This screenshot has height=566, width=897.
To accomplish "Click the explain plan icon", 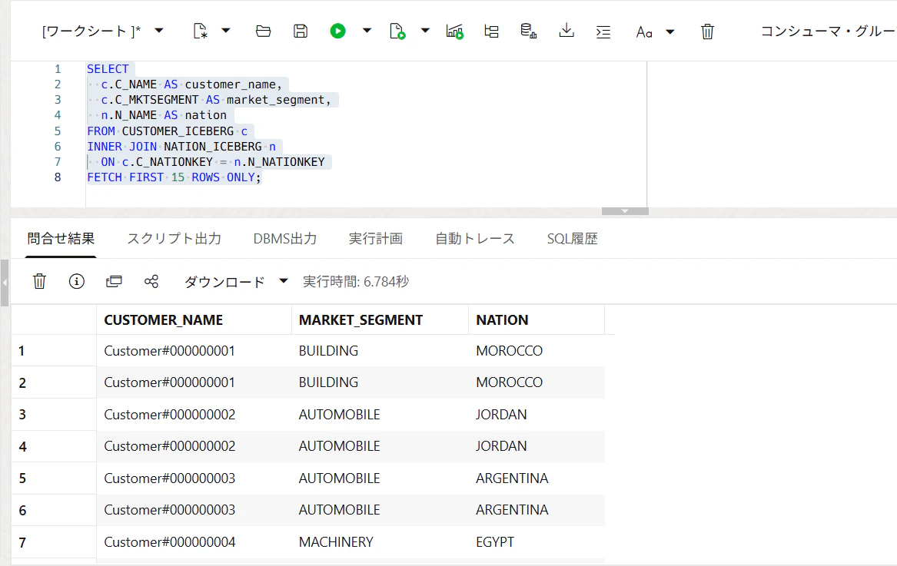I will (491, 31).
